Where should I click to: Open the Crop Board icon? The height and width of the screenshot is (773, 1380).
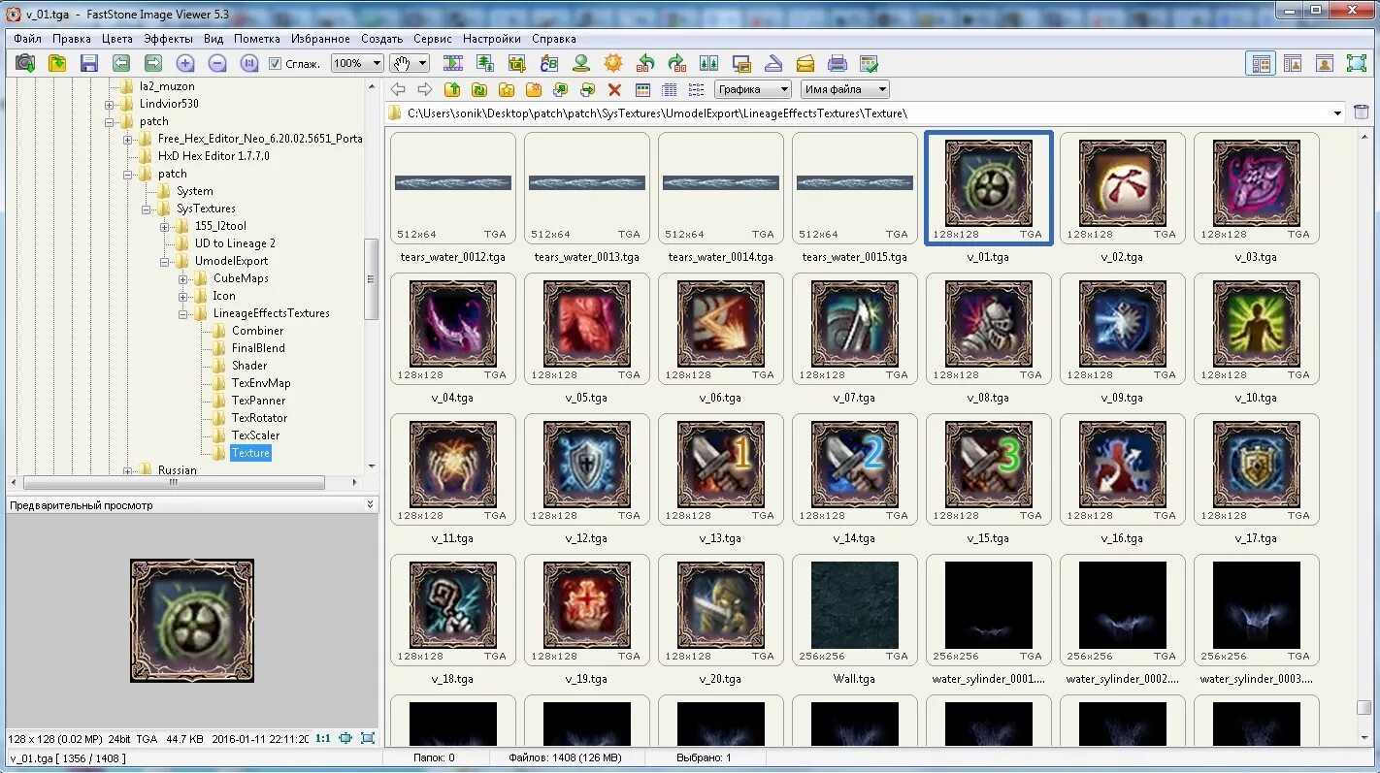517,63
